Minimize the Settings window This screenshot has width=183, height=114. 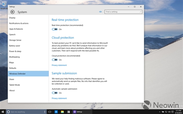click(x=128, y=7)
